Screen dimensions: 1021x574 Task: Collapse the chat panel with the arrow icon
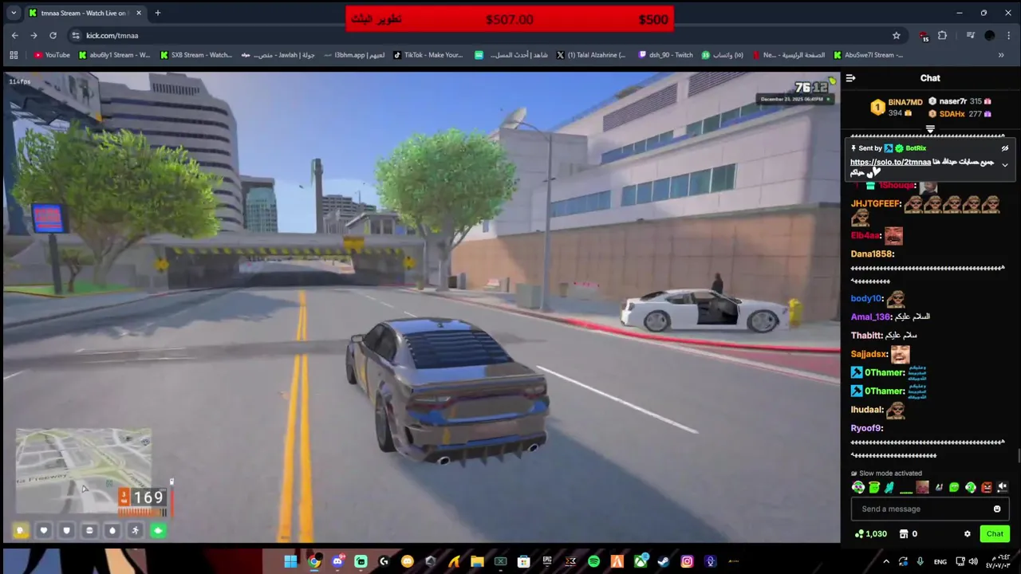point(850,78)
